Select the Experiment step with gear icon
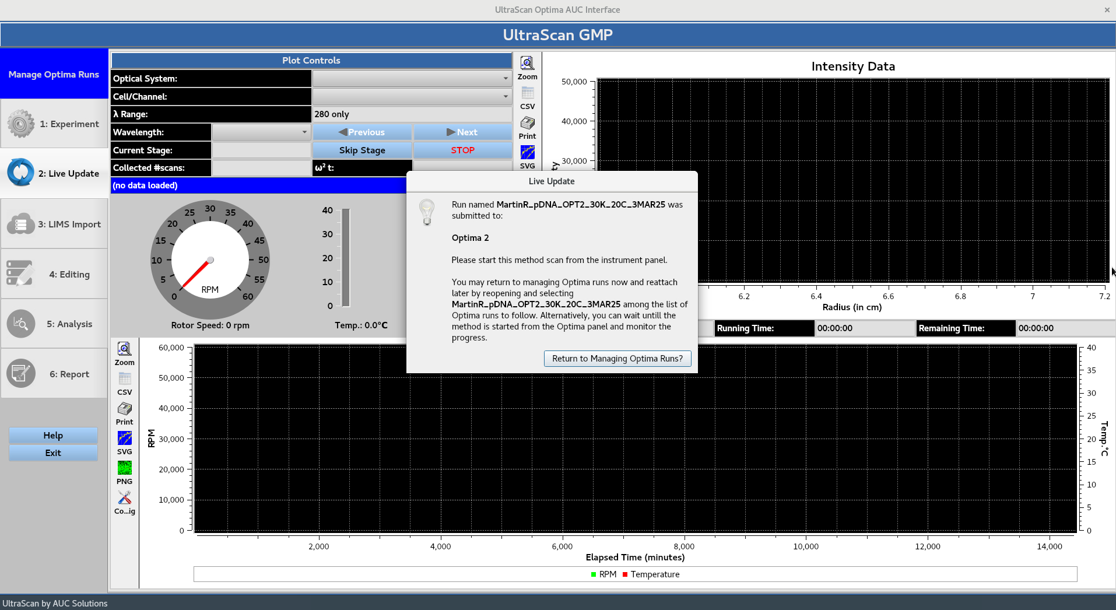Screen dimensions: 1116x610 54,124
